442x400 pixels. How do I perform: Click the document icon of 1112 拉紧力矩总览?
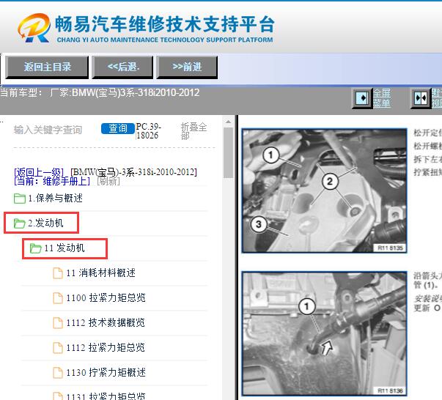pos(58,347)
